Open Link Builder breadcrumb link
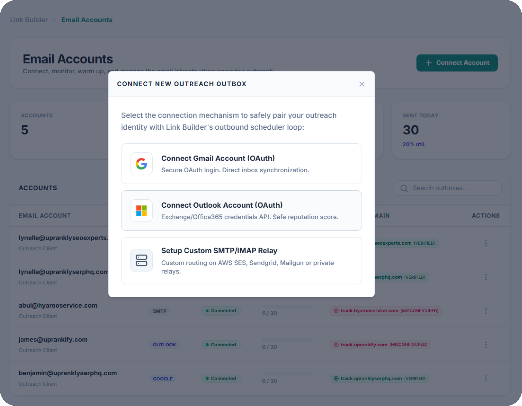 [x=29, y=20]
